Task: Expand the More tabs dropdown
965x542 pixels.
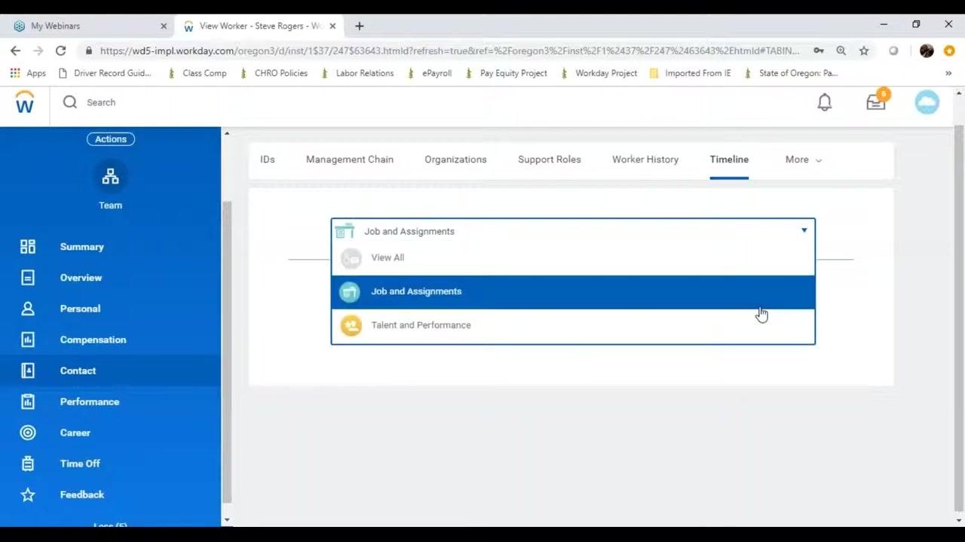Action: (803, 160)
